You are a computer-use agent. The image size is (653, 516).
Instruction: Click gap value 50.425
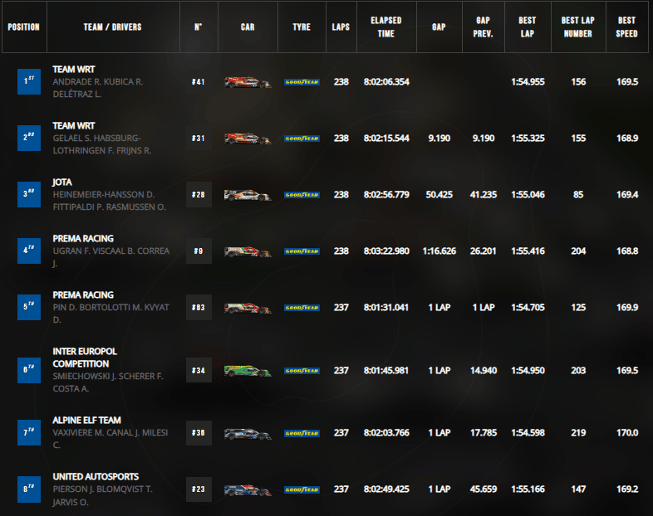(x=439, y=195)
